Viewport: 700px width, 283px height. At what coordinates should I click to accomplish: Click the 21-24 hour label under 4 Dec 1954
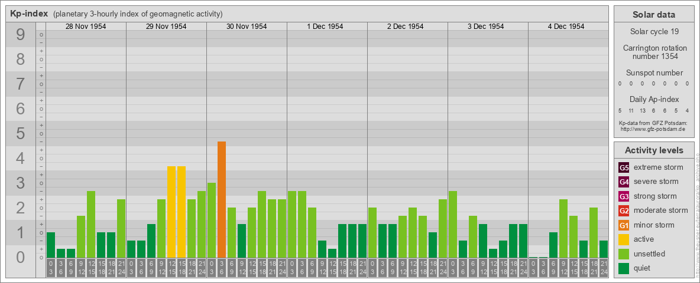(604, 268)
